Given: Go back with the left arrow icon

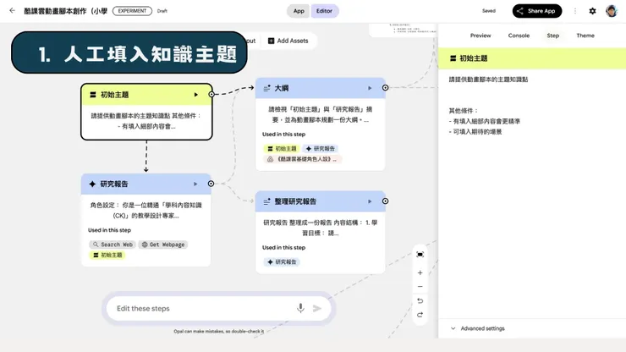Looking at the screenshot, I should pyautogui.click(x=13, y=11).
